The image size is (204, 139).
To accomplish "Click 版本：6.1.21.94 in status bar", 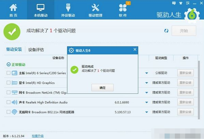I will point(13,136).
